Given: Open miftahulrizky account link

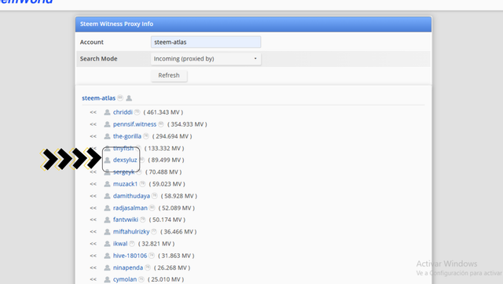Looking at the screenshot, I should (131, 231).
